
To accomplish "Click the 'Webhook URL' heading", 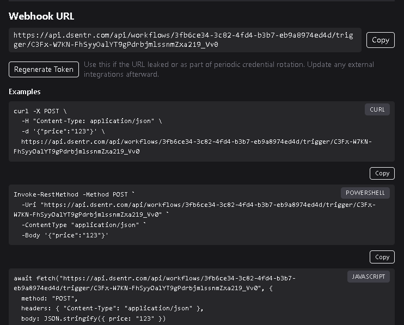I will [41, 16].
